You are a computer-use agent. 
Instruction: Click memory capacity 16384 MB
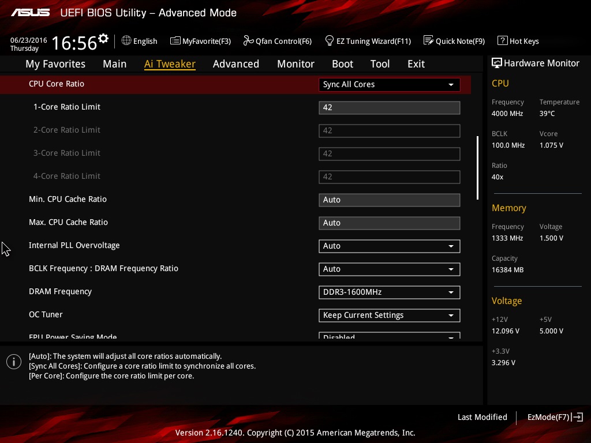[508, 270]
